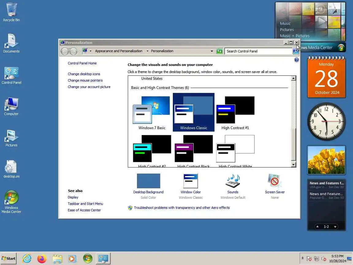Click the Forward navigation button
The height and width of the screenshot is (265, 353).
tap(73, 51)
